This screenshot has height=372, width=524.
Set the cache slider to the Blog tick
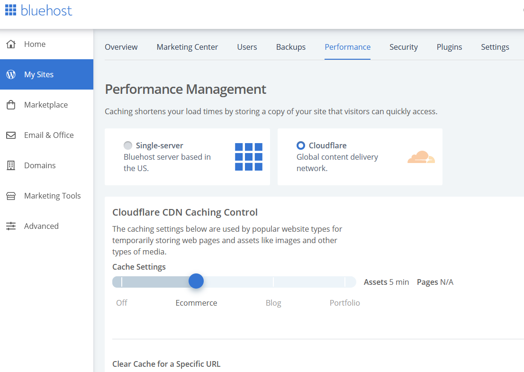tap(273, 282)
